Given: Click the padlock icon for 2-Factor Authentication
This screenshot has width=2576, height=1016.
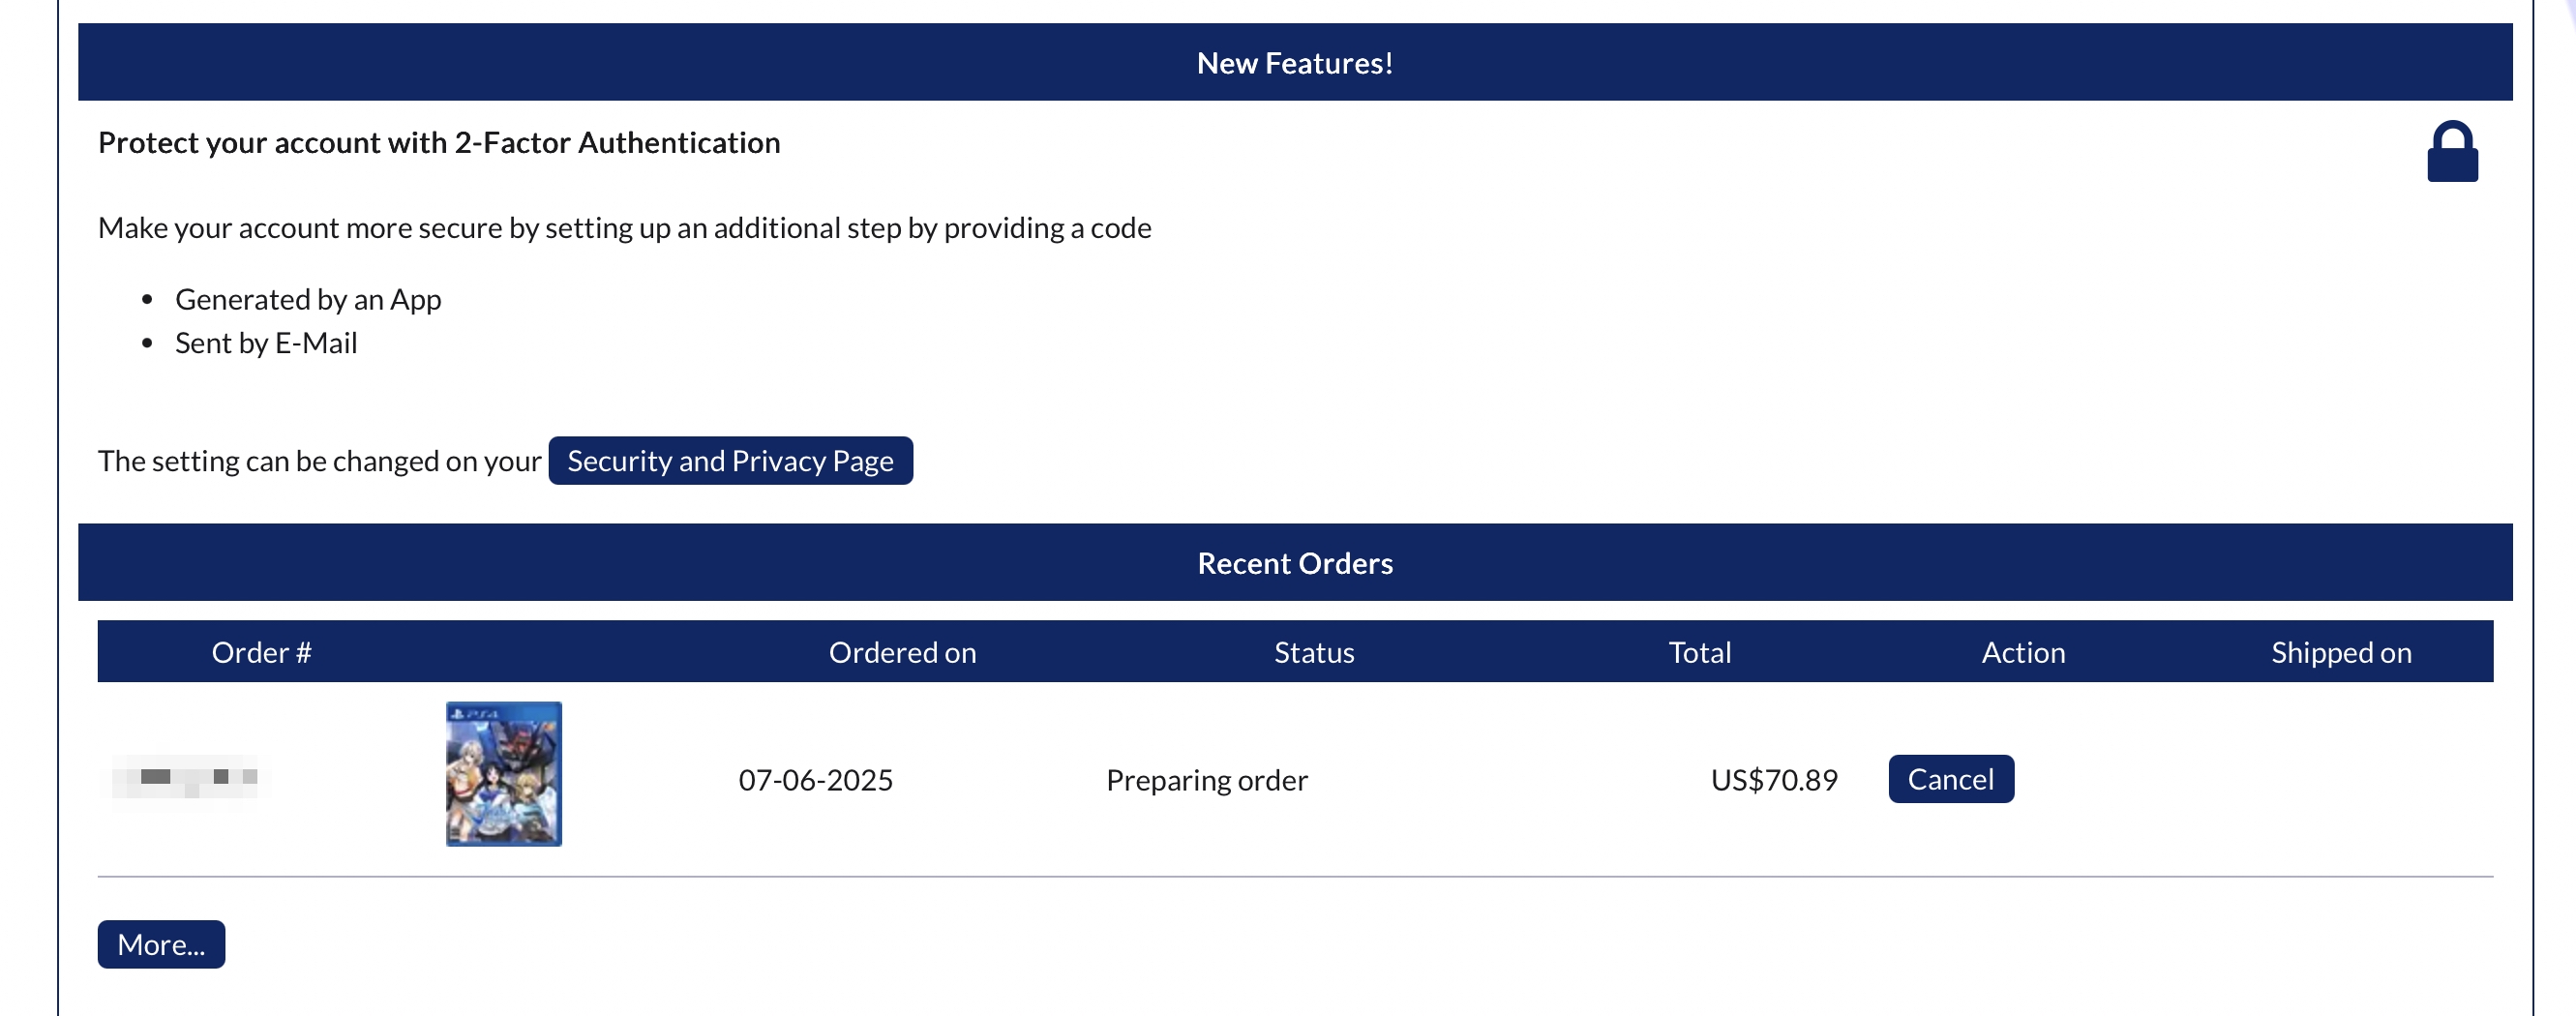Looking at the screenshot, I should point(2451,152).
